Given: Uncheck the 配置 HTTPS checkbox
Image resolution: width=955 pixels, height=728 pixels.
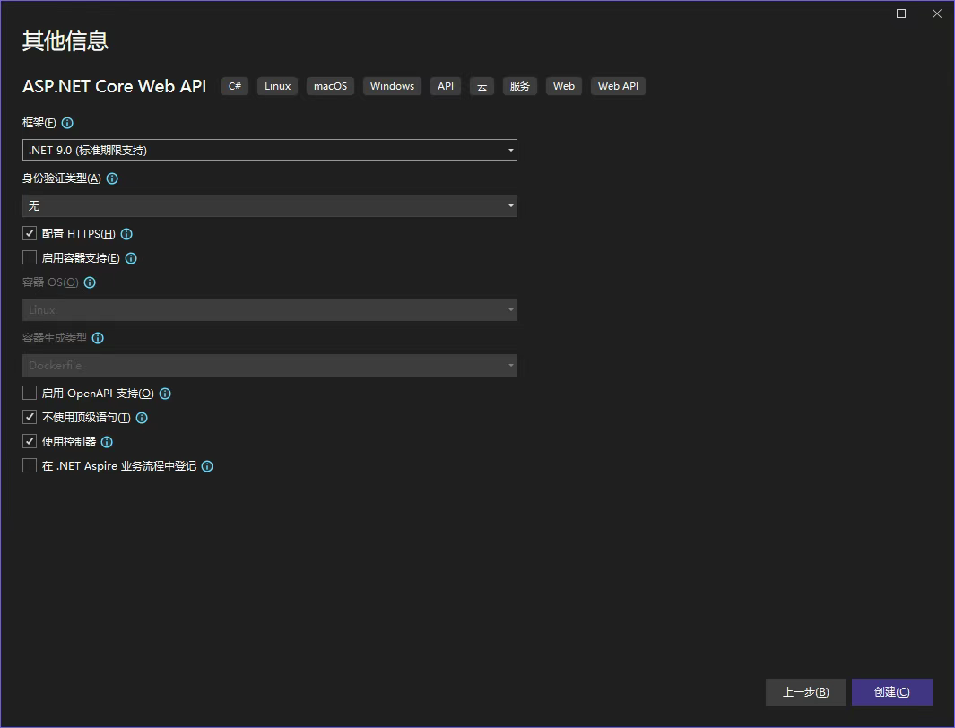Looking at the screenshot, I should click(x=30, y=233).
